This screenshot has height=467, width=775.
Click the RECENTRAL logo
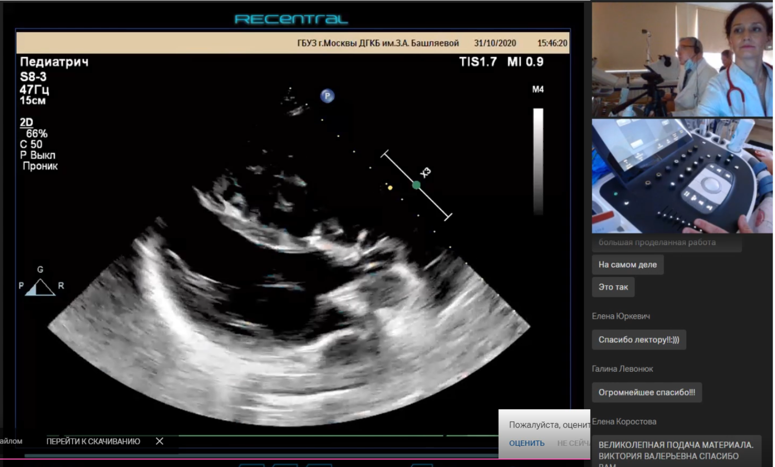coord(291,19)
